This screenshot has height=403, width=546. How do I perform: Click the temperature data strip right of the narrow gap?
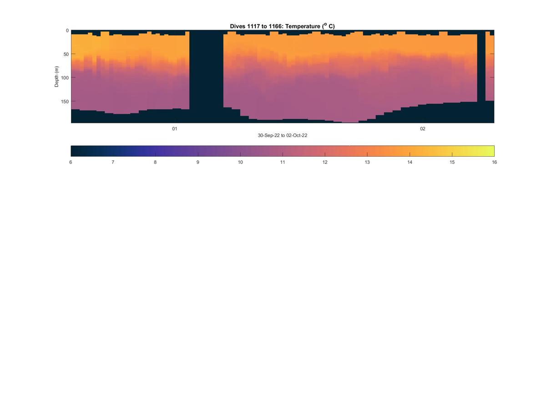[490, 66]
